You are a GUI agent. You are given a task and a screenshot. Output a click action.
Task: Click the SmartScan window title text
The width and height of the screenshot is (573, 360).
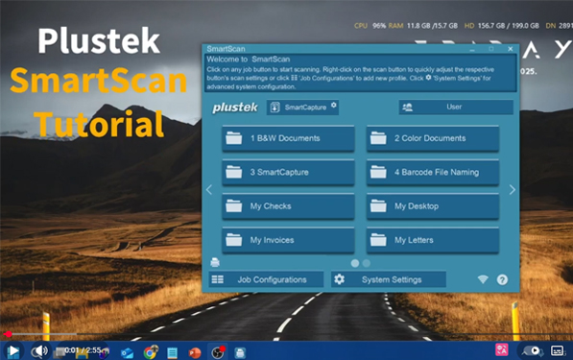coord(226,49)
